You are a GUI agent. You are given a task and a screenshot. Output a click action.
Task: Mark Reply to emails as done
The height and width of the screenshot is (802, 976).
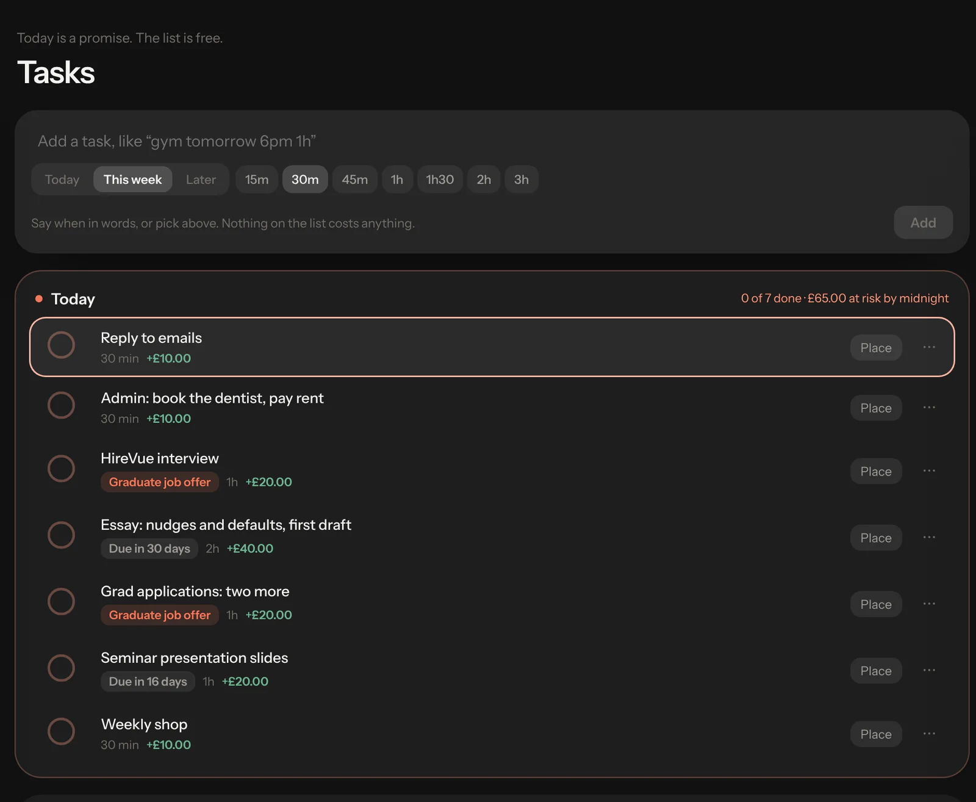click(62, 345)
